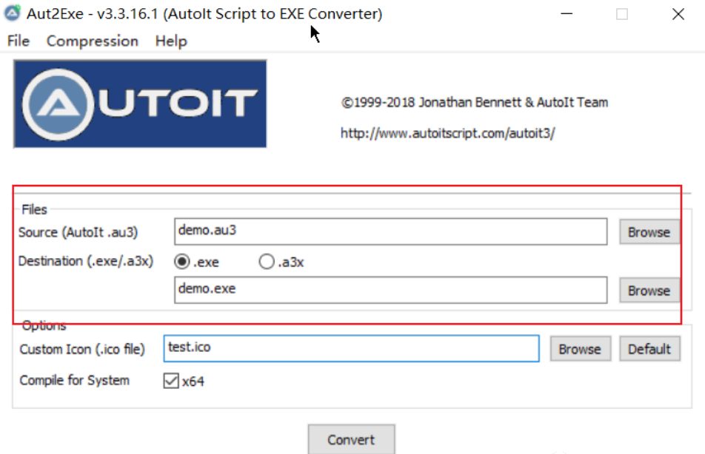Open the Help menu

click(171, 41)
